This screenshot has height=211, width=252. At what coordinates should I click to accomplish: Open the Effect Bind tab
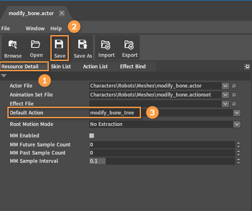point(133,67)
